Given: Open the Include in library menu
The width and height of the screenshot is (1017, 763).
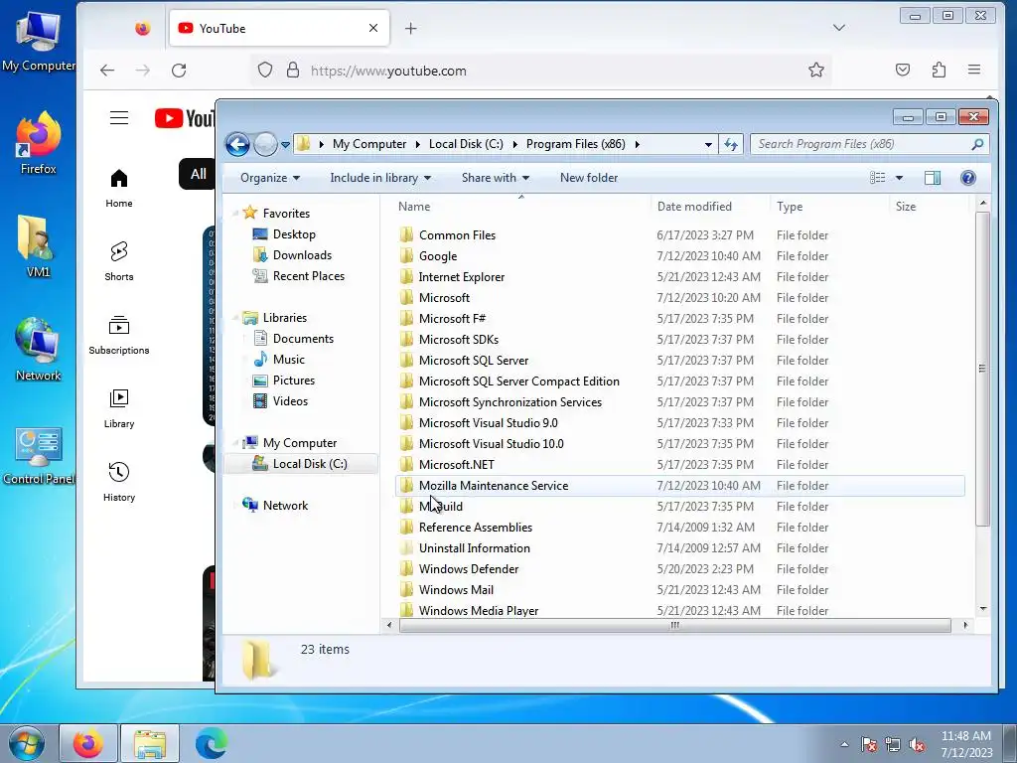Looking at the screenshot, I should click(x=380, y=178).
